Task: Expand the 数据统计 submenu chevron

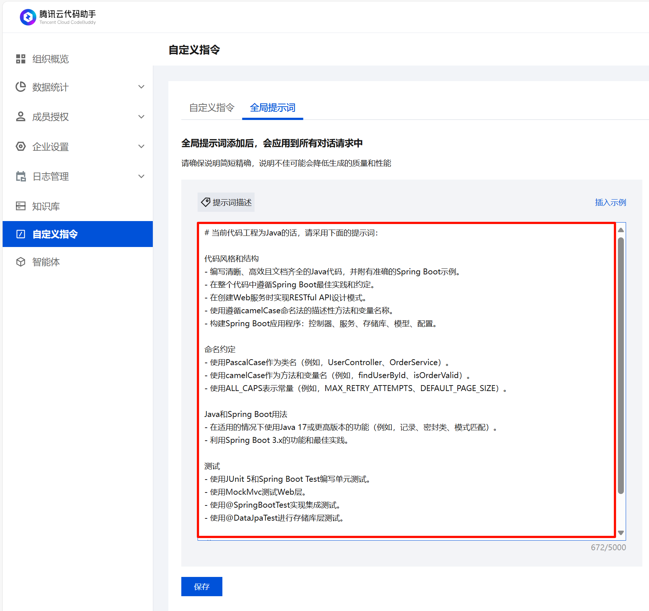Action: tap(141, 87)
